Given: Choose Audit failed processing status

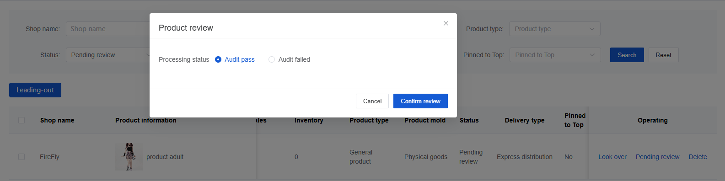Looking at the screenshot, I should coord(289,59).
